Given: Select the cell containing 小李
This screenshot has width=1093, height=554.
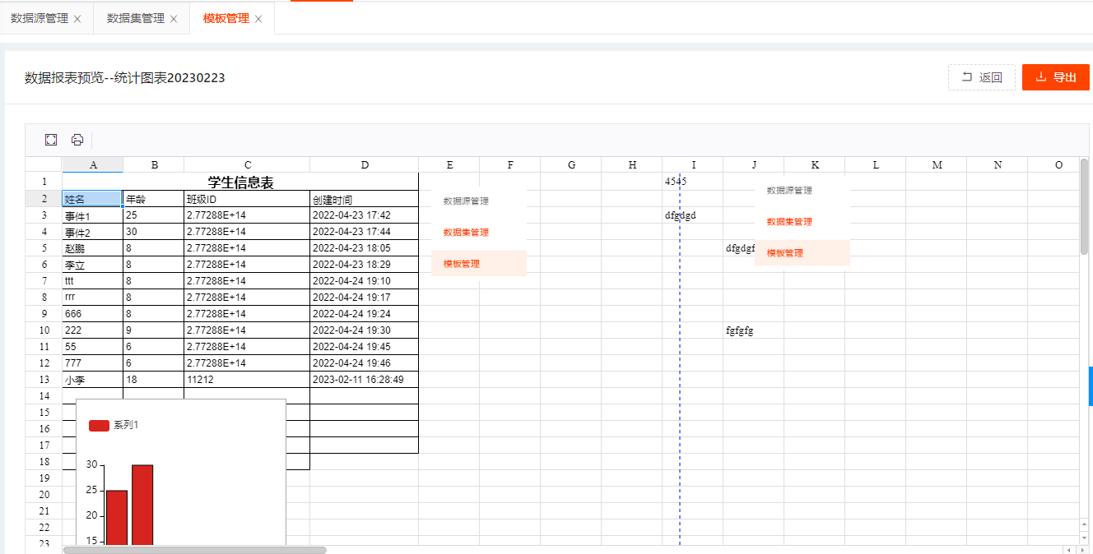Looking at the screenshot, I should click(92, 380).
